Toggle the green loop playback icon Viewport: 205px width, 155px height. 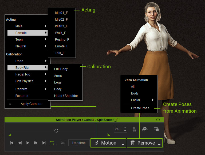tap(52, 143)
